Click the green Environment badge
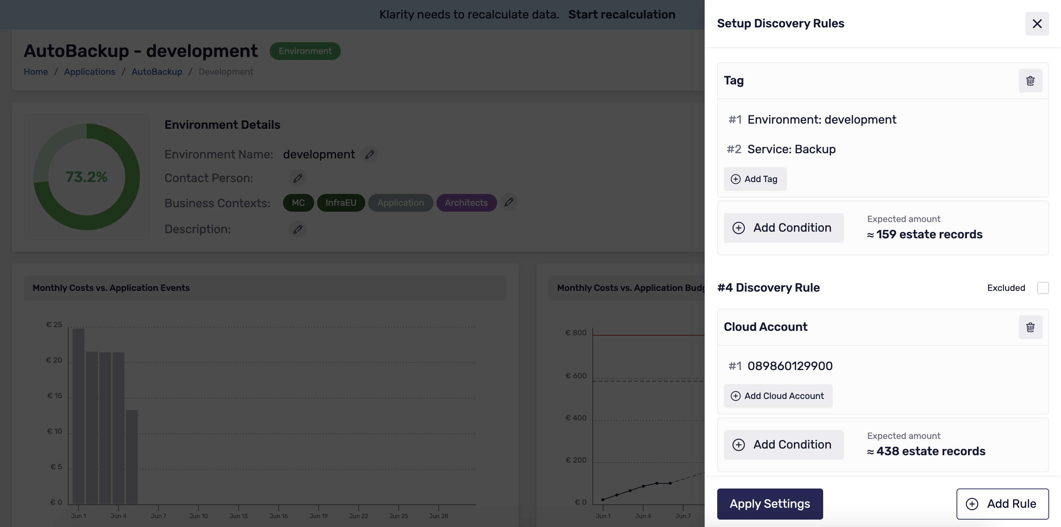1061x527 pixels. click(305, 51)
